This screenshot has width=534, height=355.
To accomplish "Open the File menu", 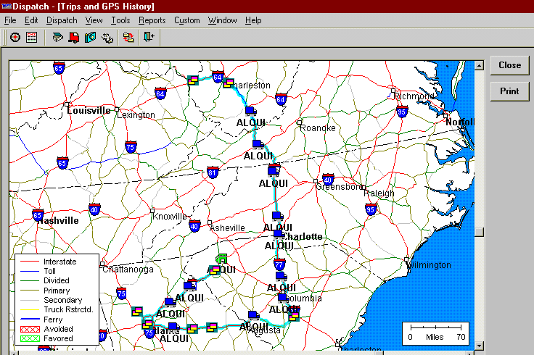I will (x=11, y=20).
